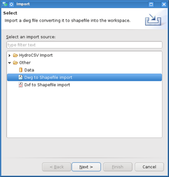Select the Other folder label

[25, 63]
